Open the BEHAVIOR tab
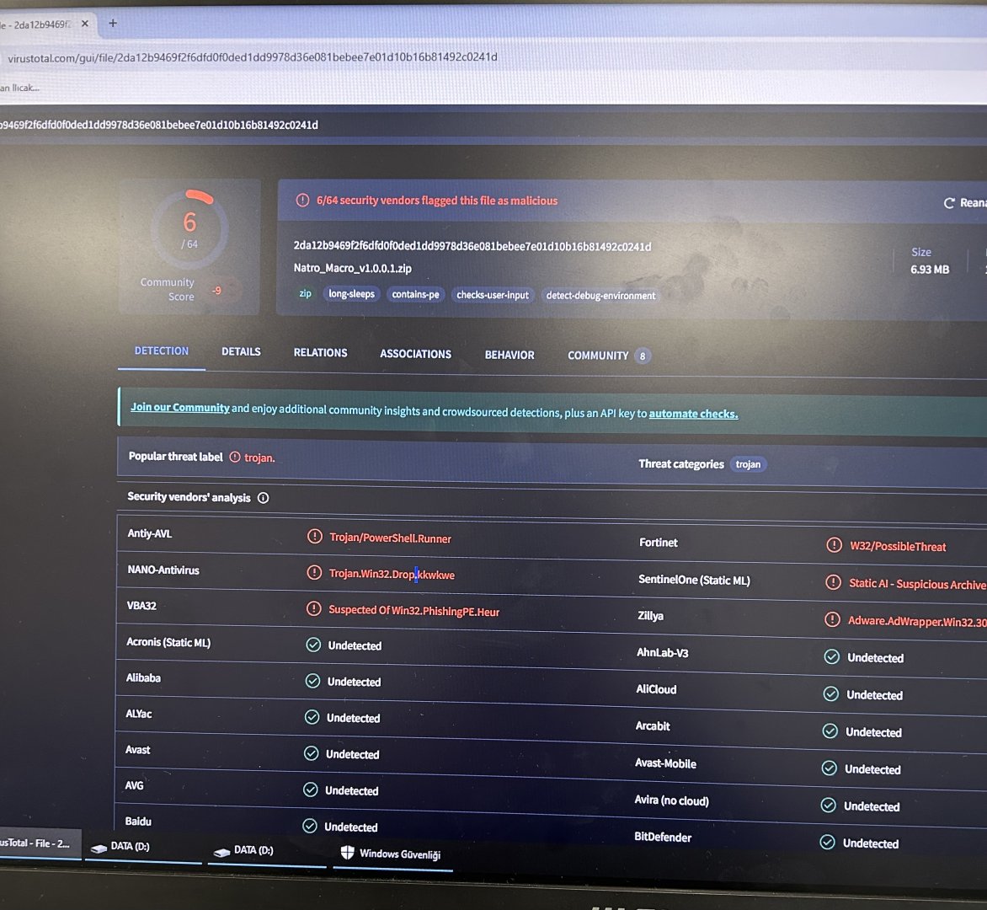The image size is (987, 910). click(x=510, y=356)
